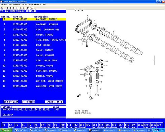Click the magnifier zoom toolbar icon
Viewport: 165px width, 132px height.
pos(32,8)
